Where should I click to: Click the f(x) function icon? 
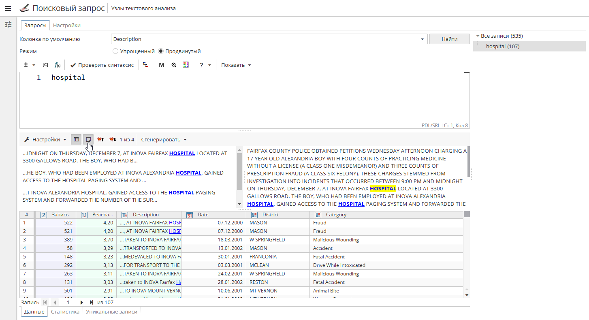click(x=58, y=65)
